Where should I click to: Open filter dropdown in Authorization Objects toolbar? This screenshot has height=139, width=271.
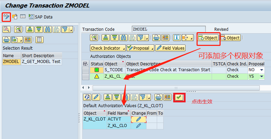point(147,38)
